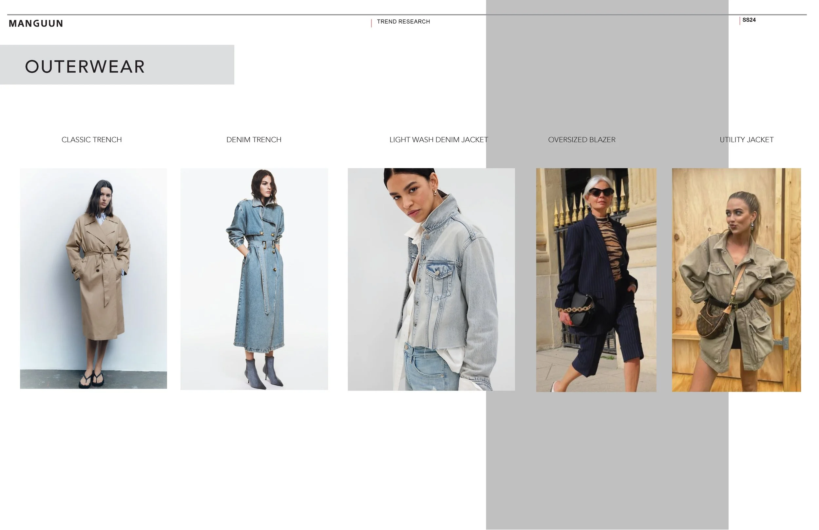The image size is (819, 530).
Task: Click the red divider beside TREND RESEARCH
Action: point(371,23)
